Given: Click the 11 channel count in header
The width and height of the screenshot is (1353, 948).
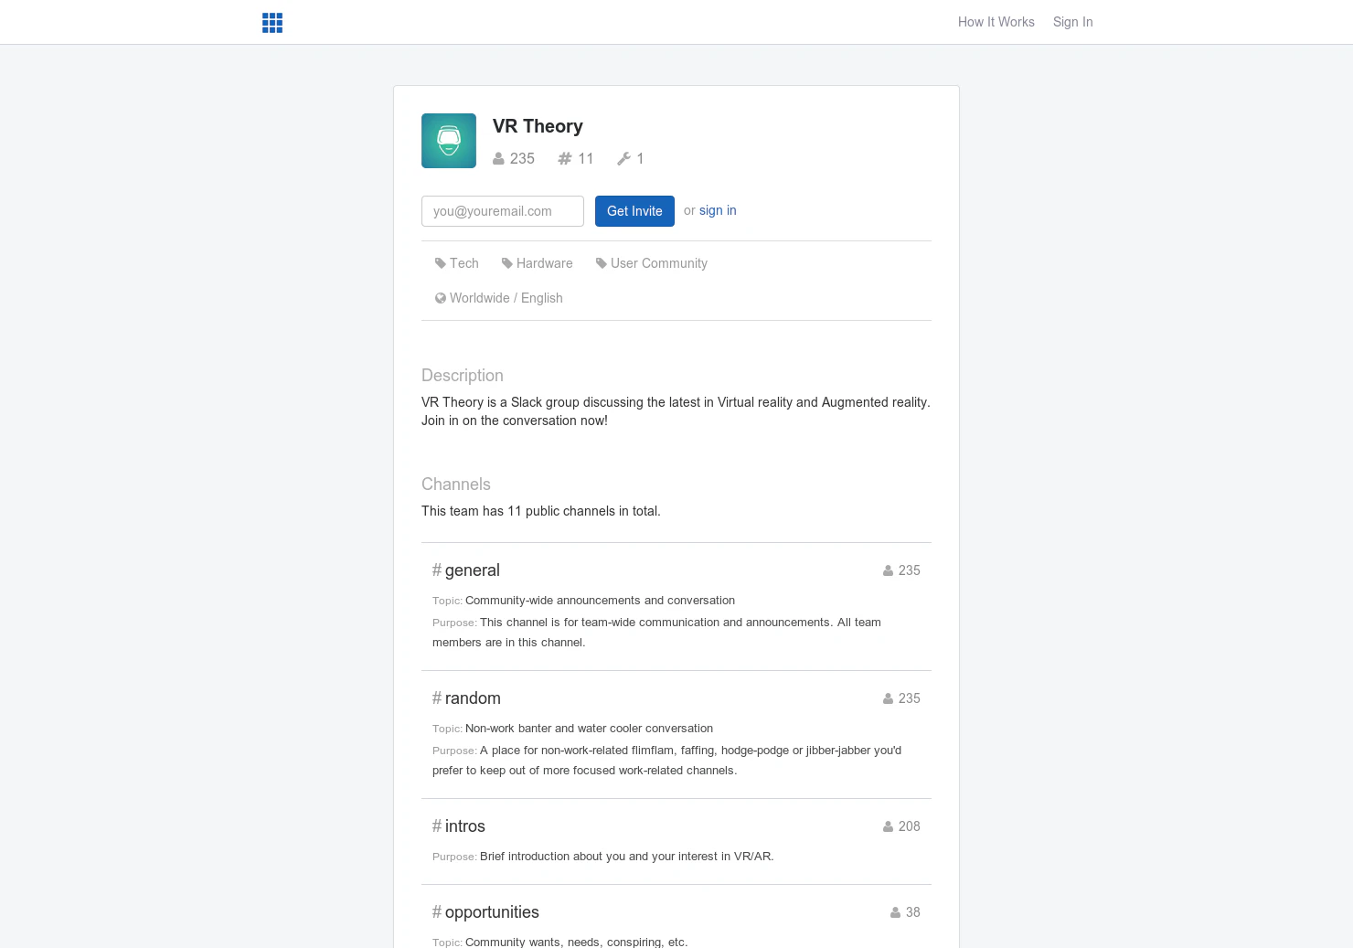Looking at the screenshot, I should tap(586, 159).
